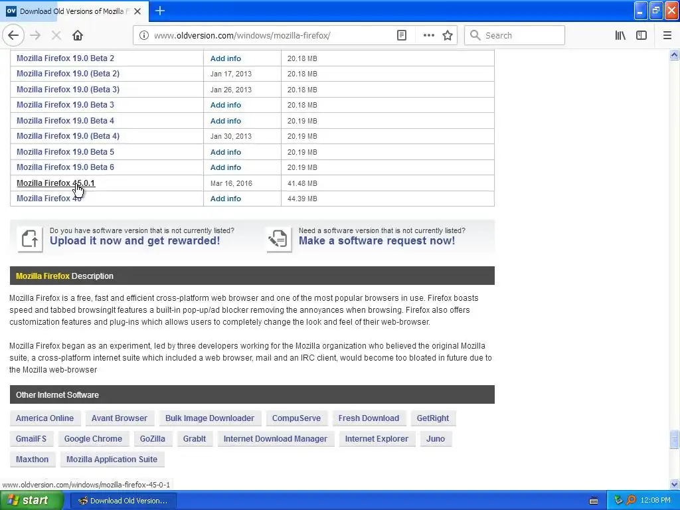Open CompuServe software link

point(297,418)
